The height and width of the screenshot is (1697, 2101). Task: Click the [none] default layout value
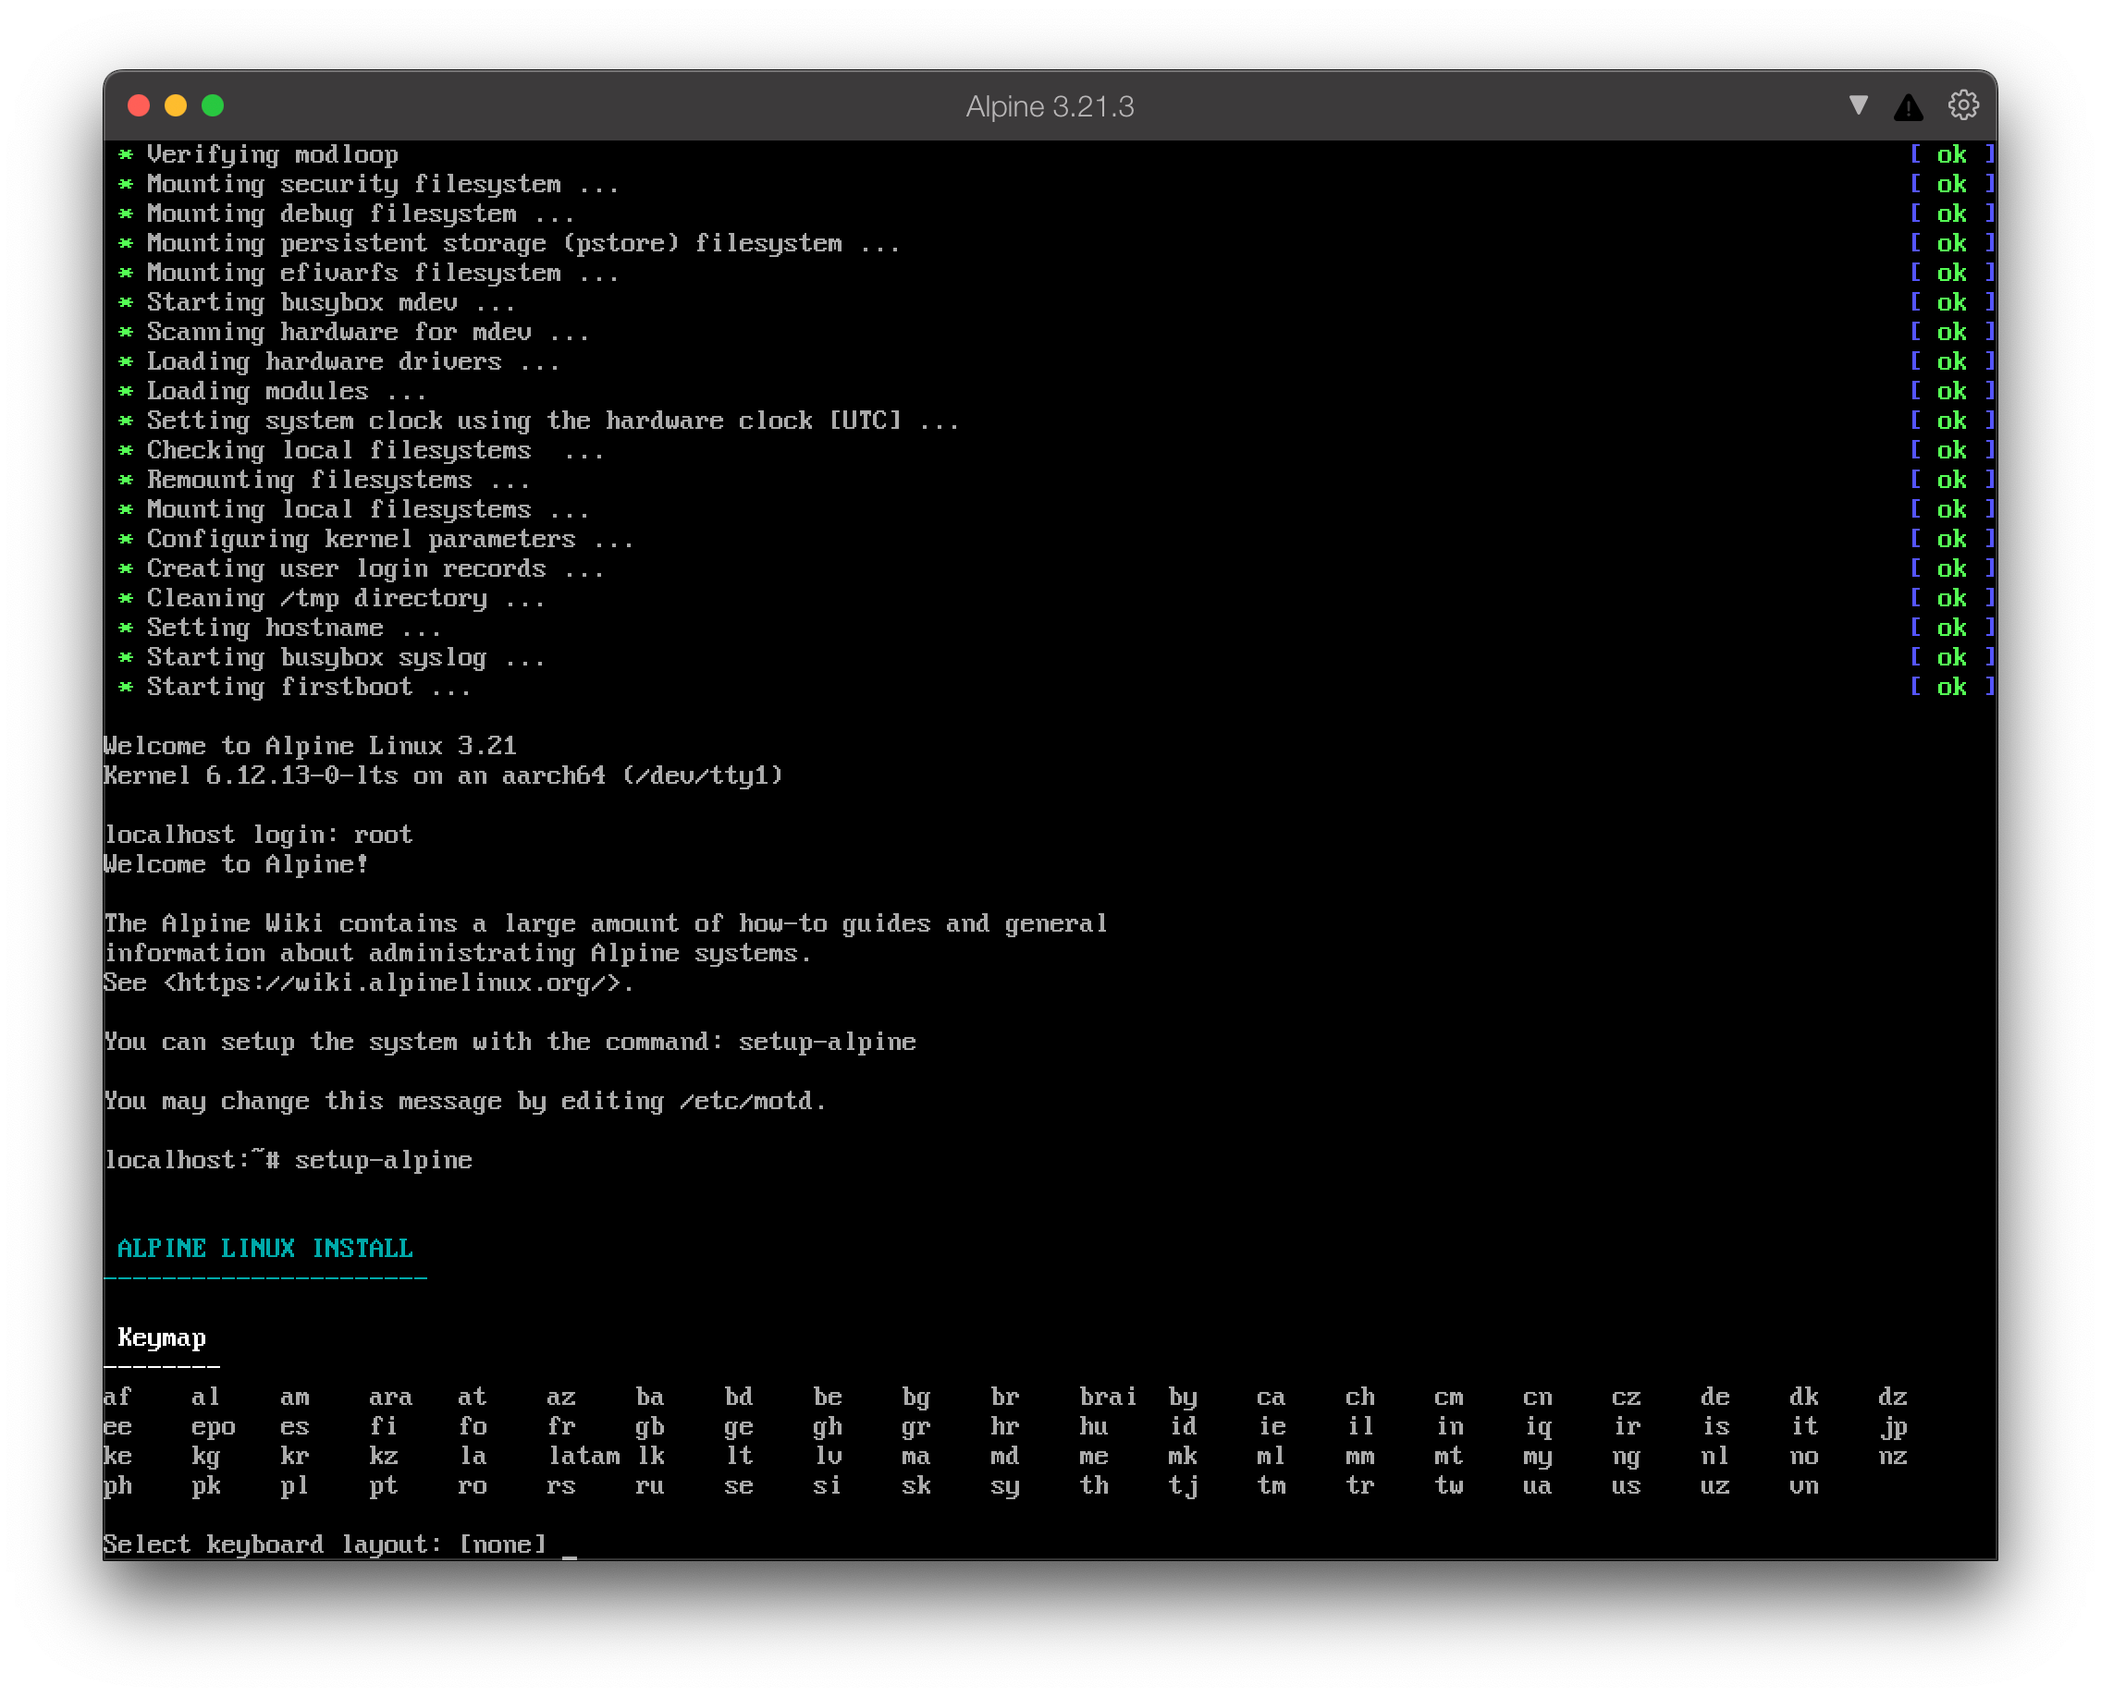(x=503, y=1544)
